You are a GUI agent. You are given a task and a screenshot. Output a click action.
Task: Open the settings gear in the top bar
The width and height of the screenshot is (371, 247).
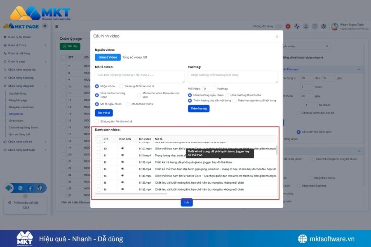pyautogui.click(x=324, y=26)
